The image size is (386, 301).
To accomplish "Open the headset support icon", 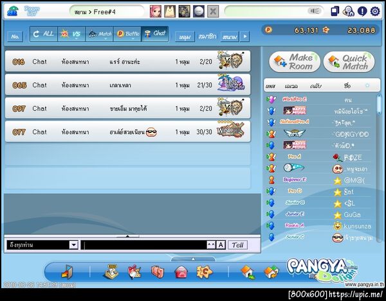I will (x=349, y=12).
